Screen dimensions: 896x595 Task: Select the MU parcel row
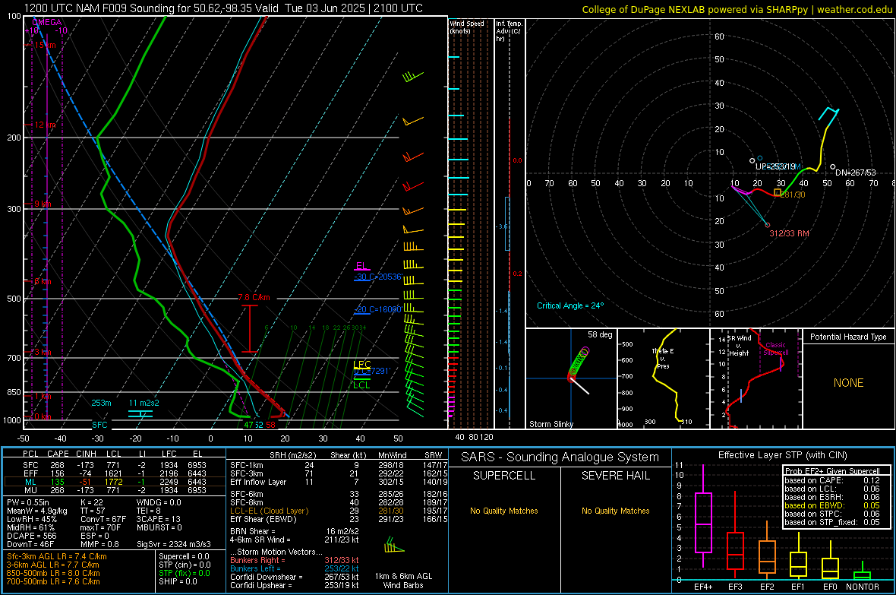click(114, 490)
